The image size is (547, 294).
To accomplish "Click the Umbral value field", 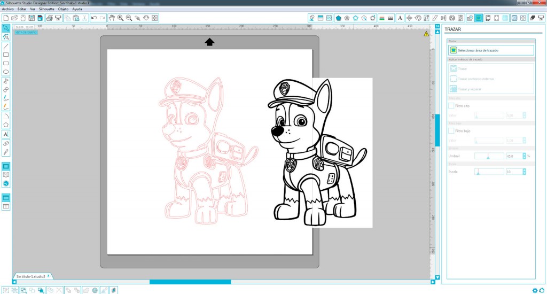I will 514,156.
